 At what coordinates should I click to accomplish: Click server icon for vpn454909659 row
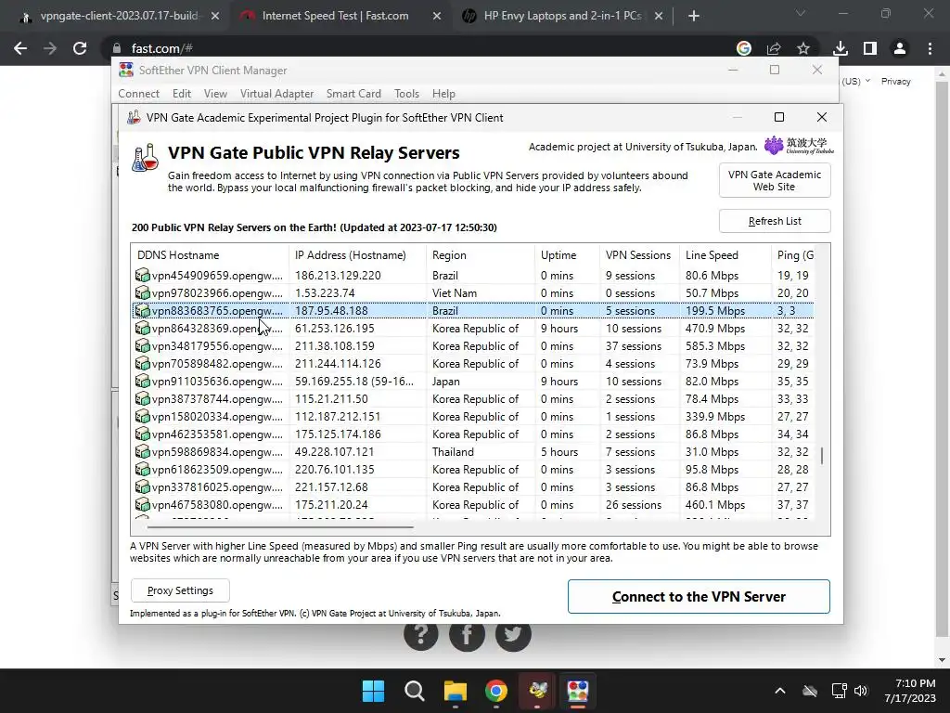142,275
